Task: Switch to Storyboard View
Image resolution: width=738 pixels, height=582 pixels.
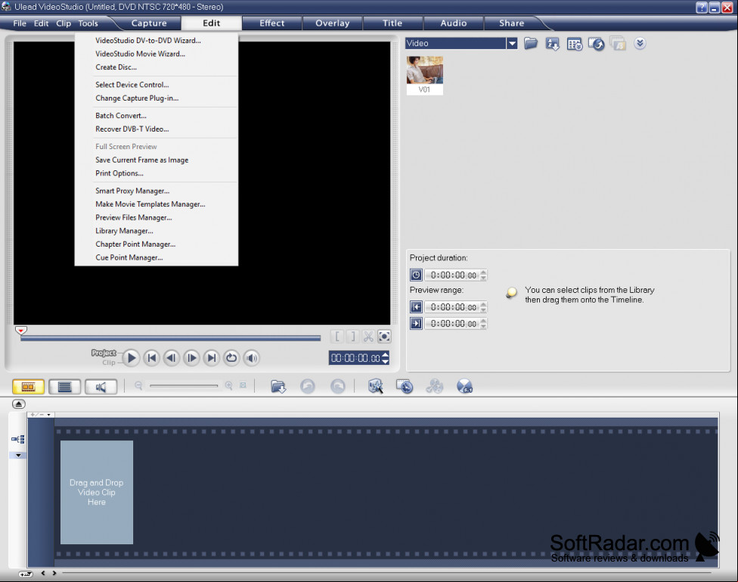Action: click(x=28, y=387)
